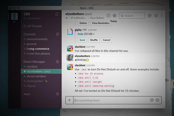Open conversation details info icon
174x116 pixels.
click(x=108, y=15)
